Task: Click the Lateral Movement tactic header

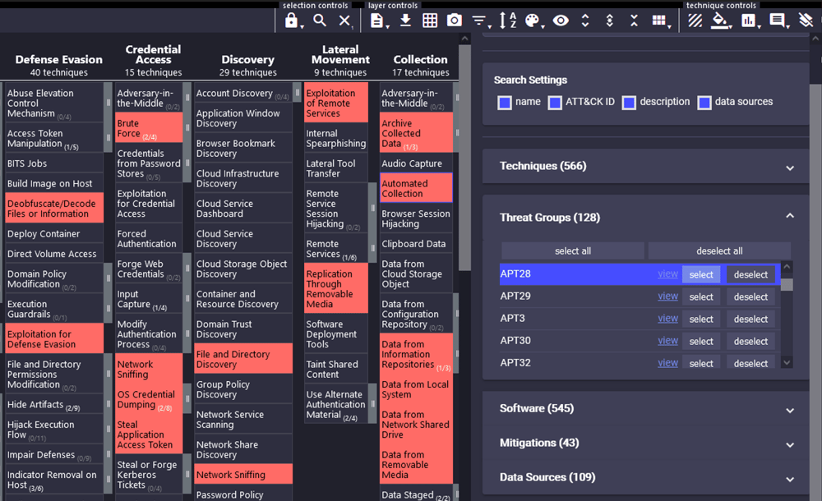Action: pos(340,54)
